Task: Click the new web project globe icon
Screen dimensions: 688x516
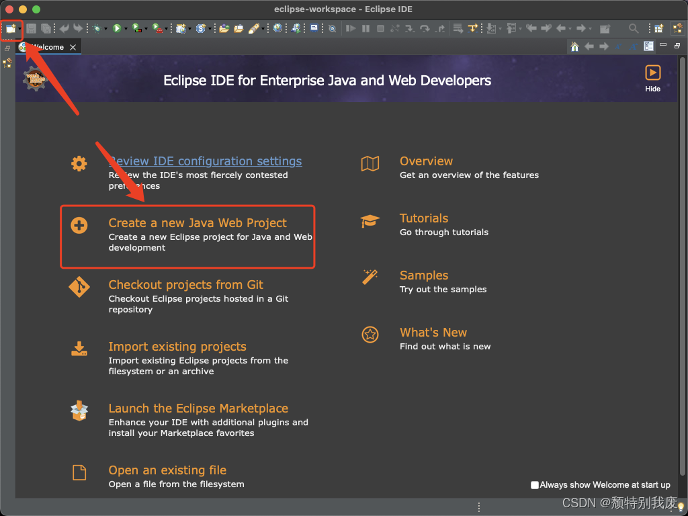Action: coord(181,29)
